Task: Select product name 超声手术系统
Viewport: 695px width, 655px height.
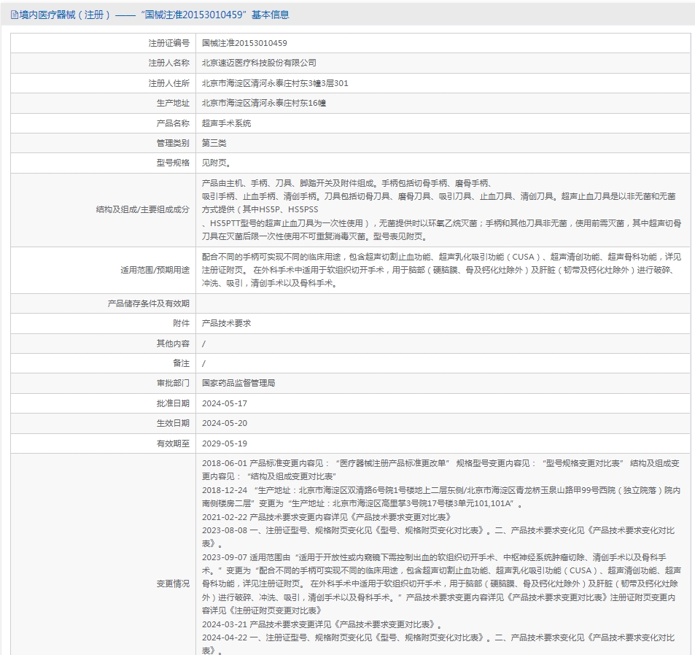Action: tap(227, 123)
